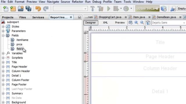The height and width of the screenshot is (104, 186).
Task: Zoom out the report designer
Action: 142,23
